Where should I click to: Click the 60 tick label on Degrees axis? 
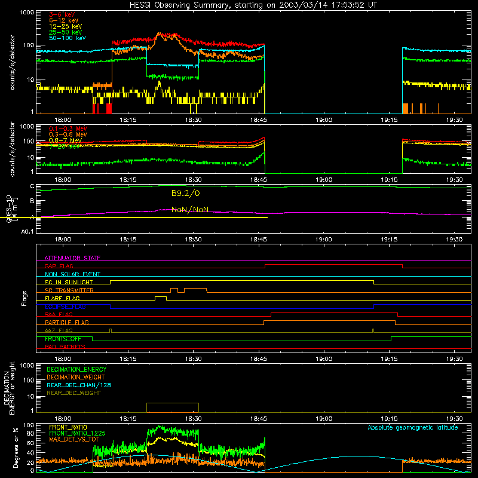tap(30, 443)
